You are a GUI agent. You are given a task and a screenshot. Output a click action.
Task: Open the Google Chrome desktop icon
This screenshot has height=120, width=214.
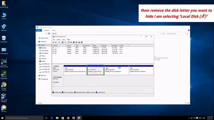(4, 86)
